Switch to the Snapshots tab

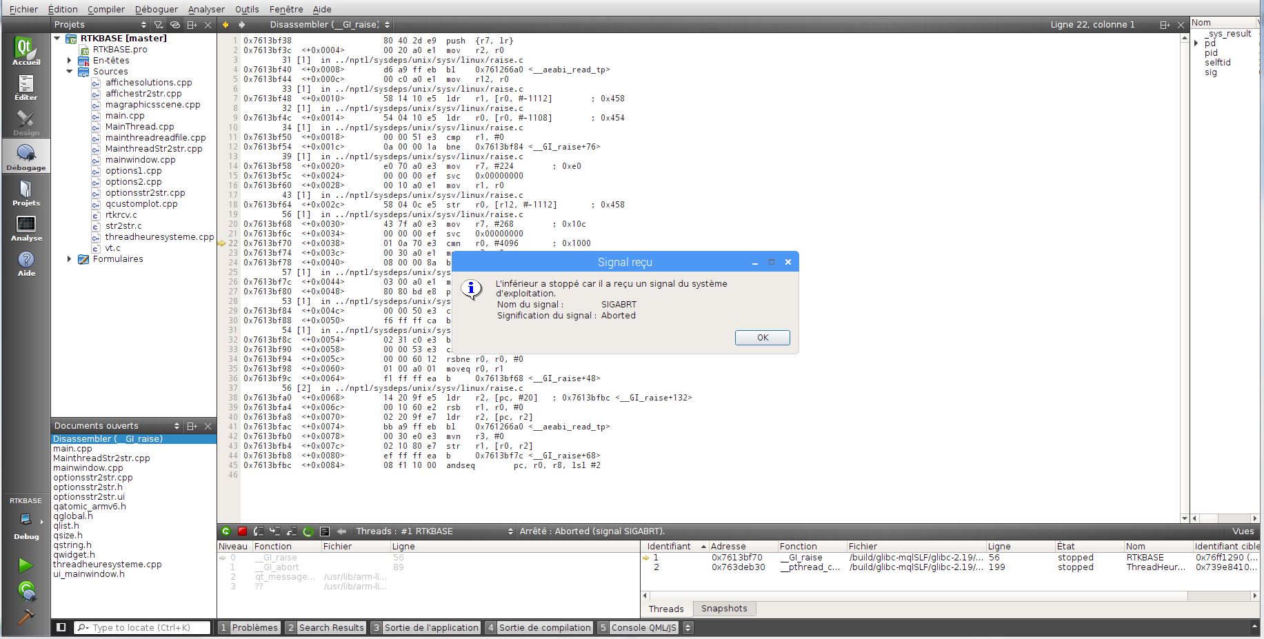click(x=724, y=609)
